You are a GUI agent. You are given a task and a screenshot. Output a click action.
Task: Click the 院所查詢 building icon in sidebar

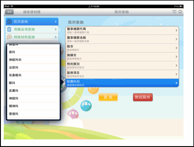tap(9, 22)
